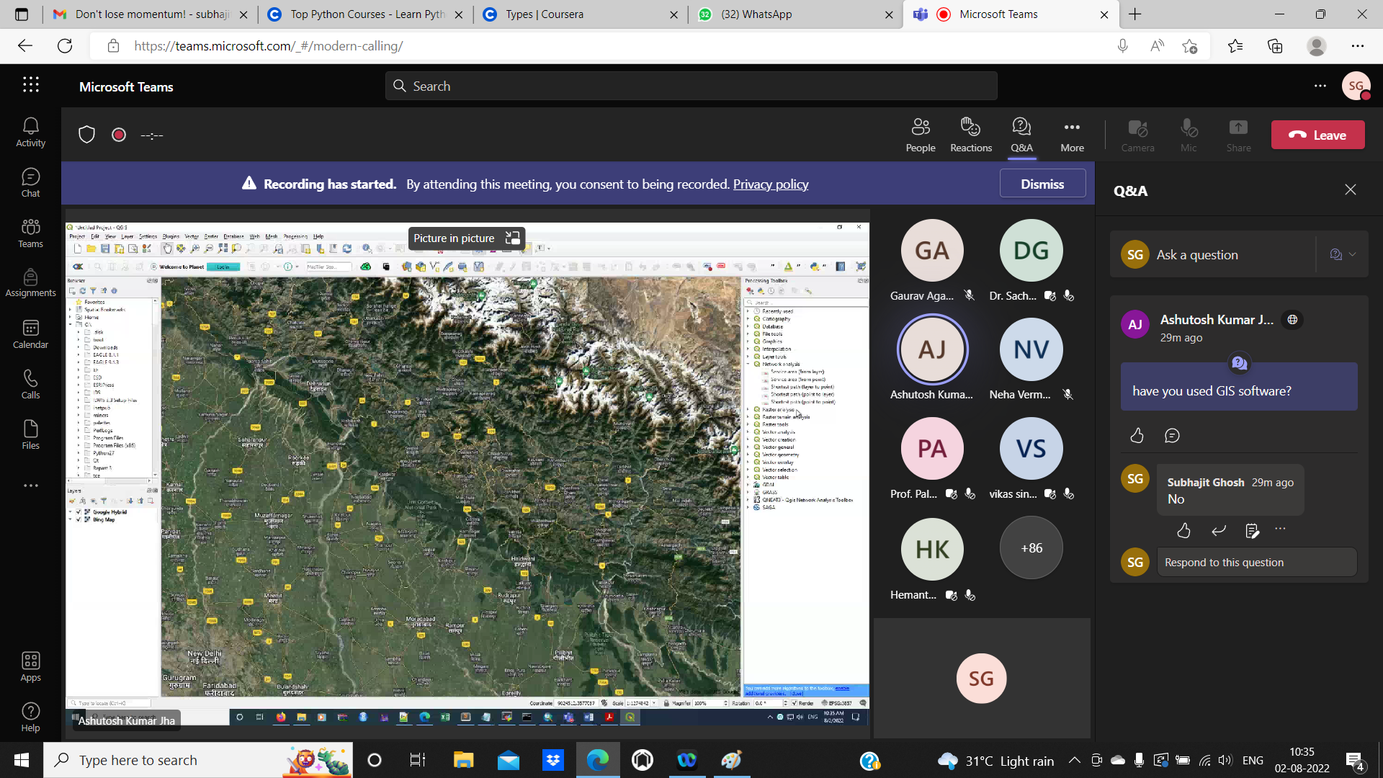
Task: Open the Reactions menu
Action: [970, 135]
